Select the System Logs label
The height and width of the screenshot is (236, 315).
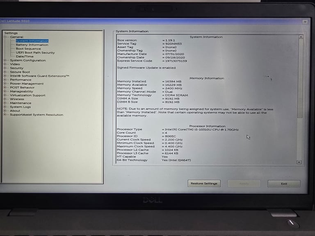[x=21, y=107]
